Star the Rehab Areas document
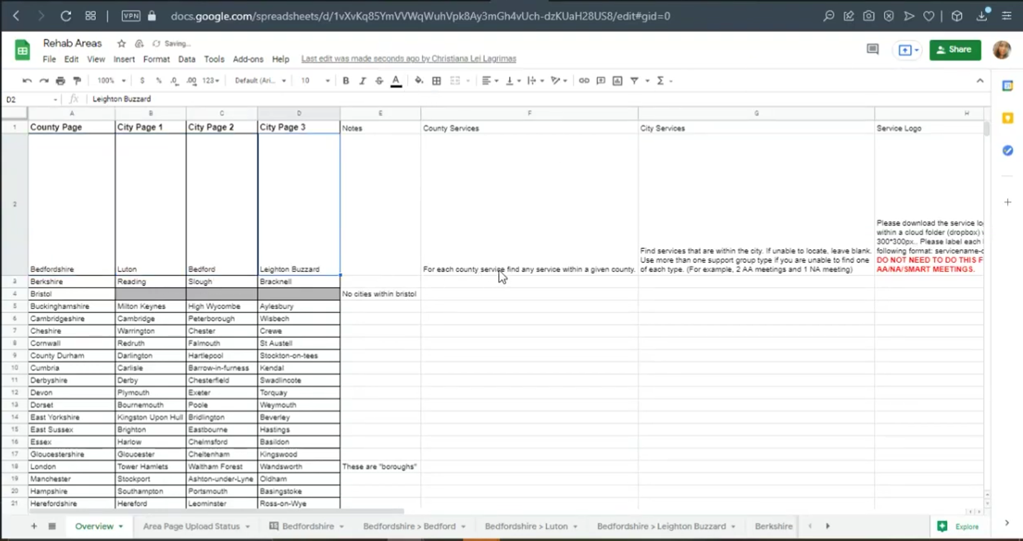 tap(122, 43)
